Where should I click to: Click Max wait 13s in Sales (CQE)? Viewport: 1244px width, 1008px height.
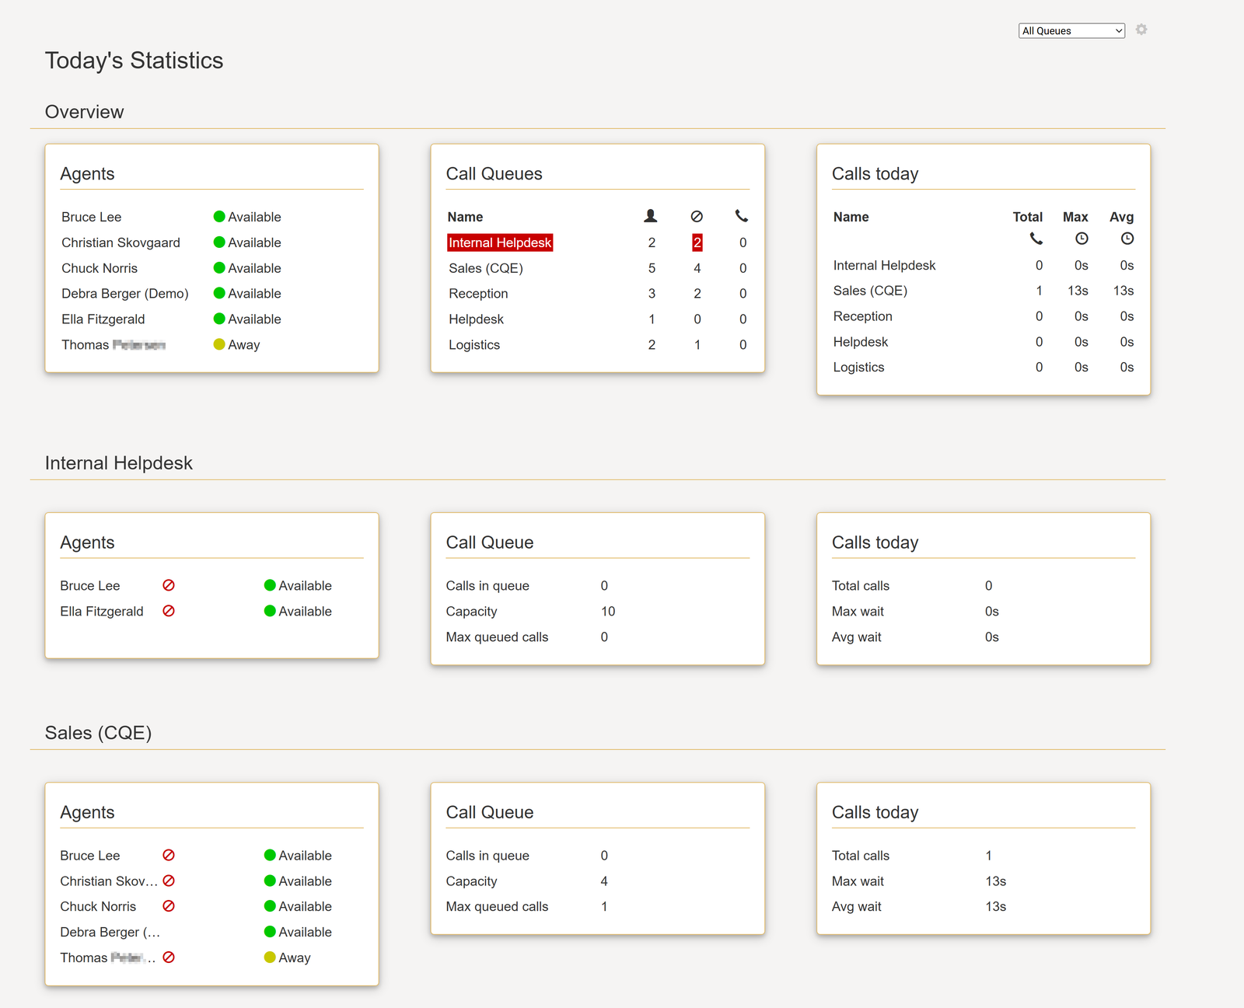996,881
